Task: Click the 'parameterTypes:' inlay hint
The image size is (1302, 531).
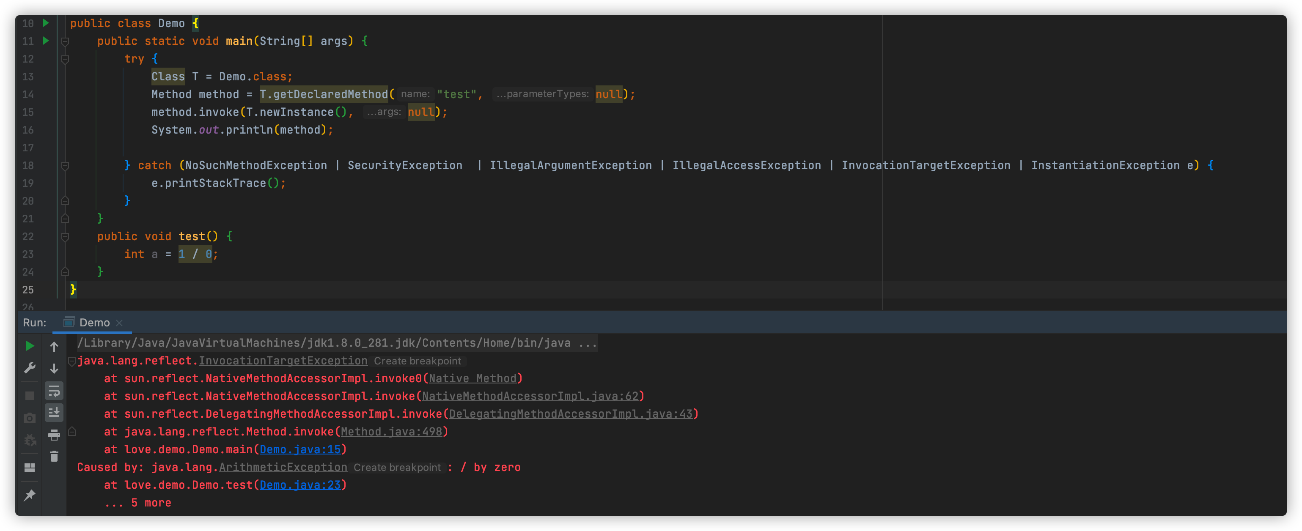Action: coord(542,94)
